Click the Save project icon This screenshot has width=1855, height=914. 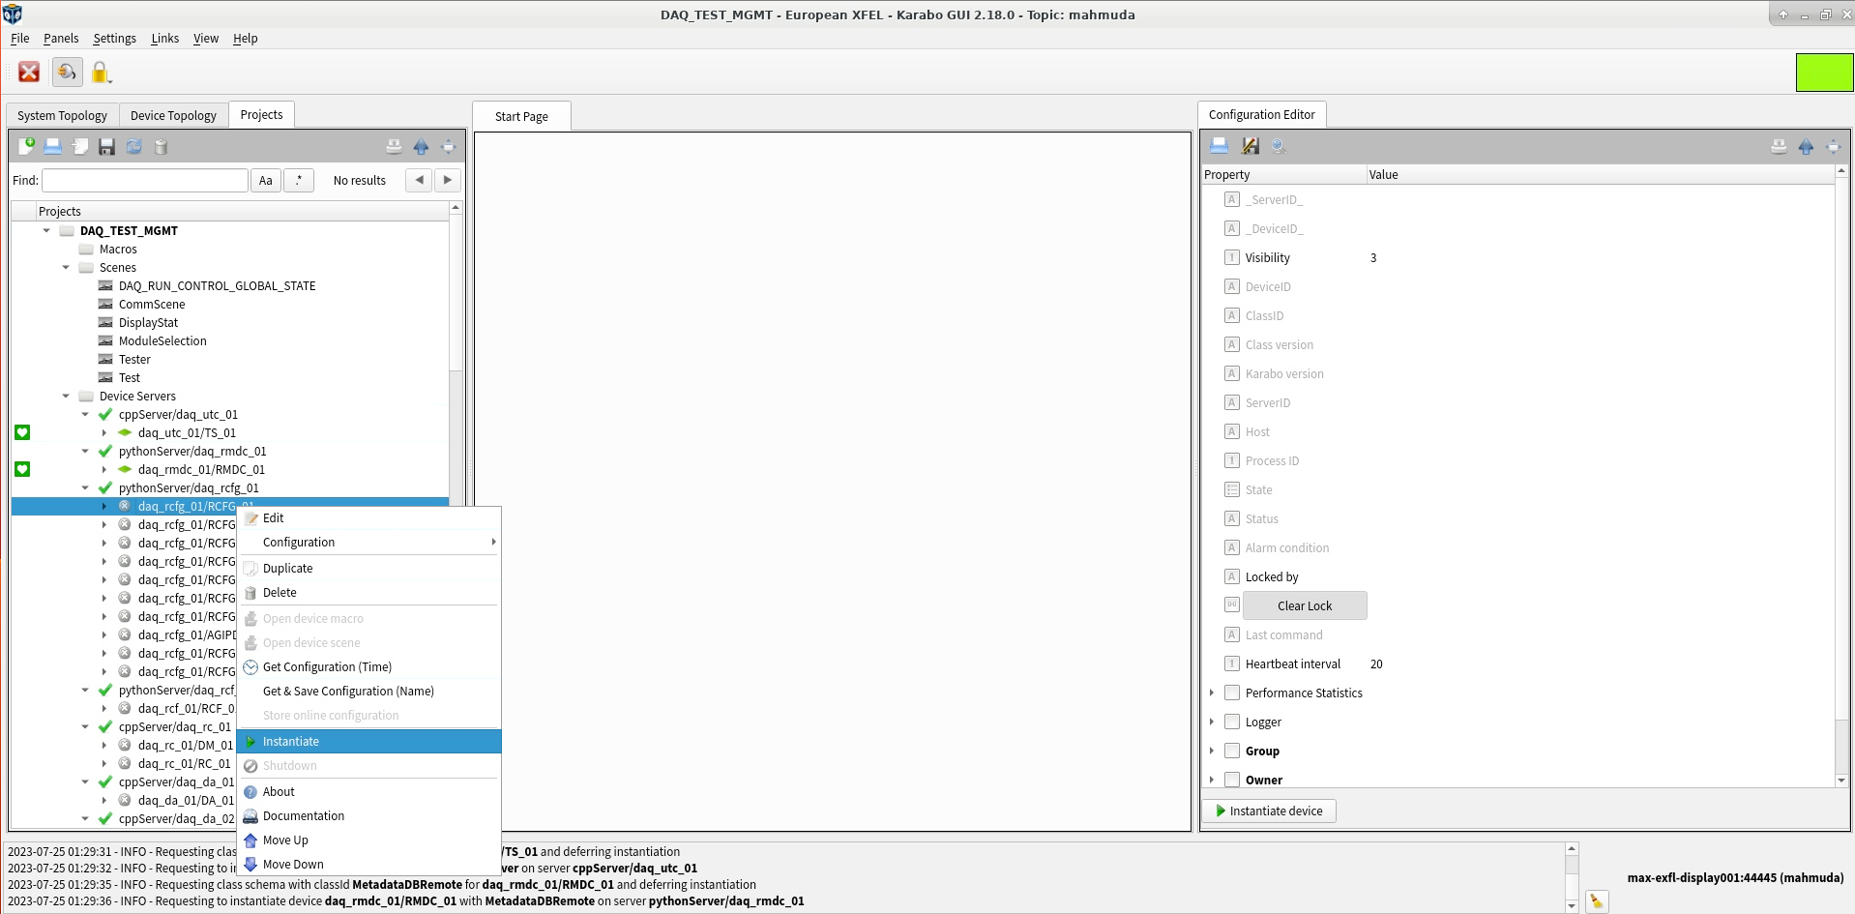pyautogui.click(x=107, y=146)
